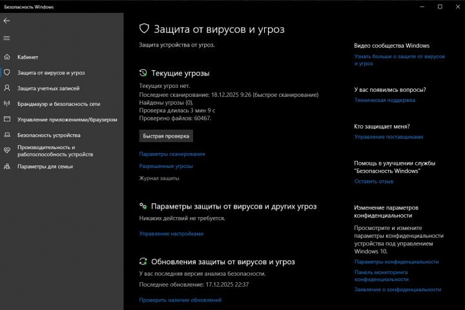Open Узнать больше о защите от вирусов link
The height and width of the screenshot is (310, 465).
click(400, 60)
